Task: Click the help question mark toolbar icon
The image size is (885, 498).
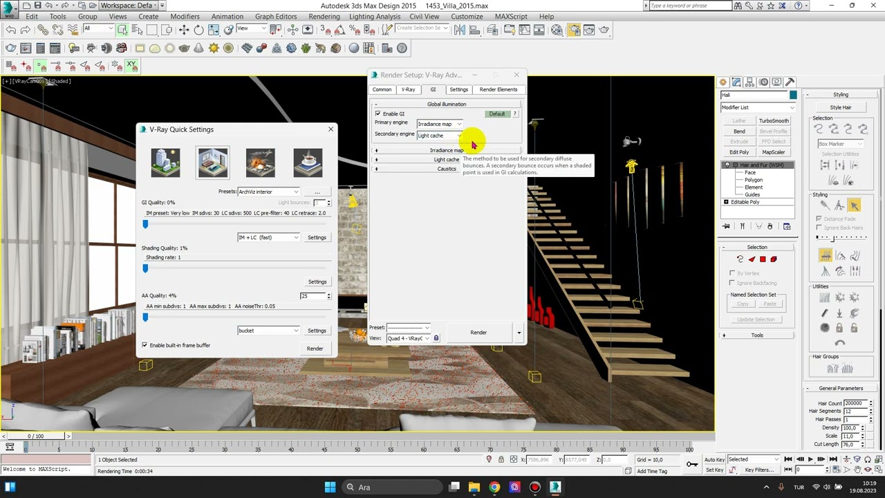Action: pyautogui.click(x=402, y=48)
